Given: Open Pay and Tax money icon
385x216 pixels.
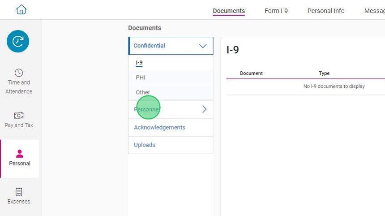Looking at the screenshot, I should tap(19, 115).
